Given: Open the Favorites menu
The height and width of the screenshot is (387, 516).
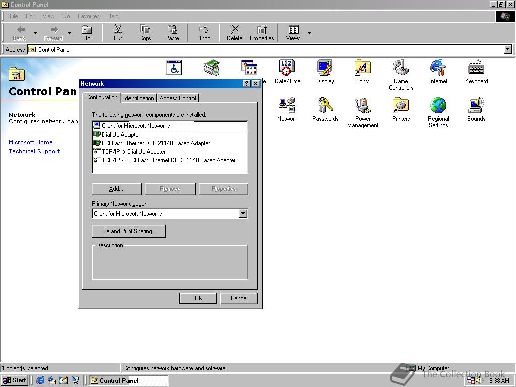Looking at the screenshot, I should pyautogui.click(x=89, y=16).
